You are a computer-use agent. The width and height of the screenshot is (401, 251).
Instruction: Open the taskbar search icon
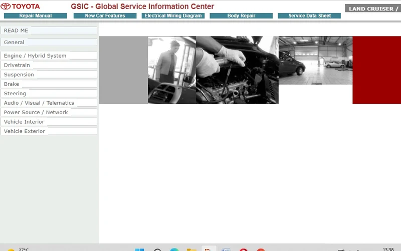157,249
